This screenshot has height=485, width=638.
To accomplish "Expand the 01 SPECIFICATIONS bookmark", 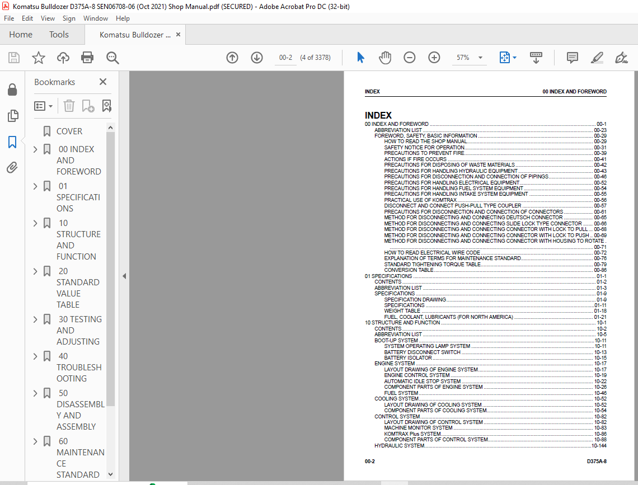I will (x=35, y=186).
